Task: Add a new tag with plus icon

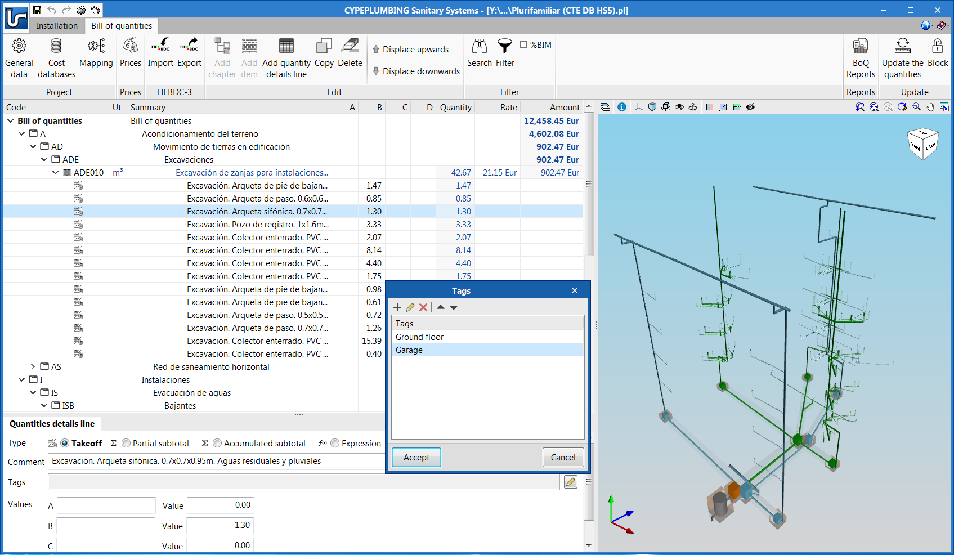Action: tap(397, 307)
